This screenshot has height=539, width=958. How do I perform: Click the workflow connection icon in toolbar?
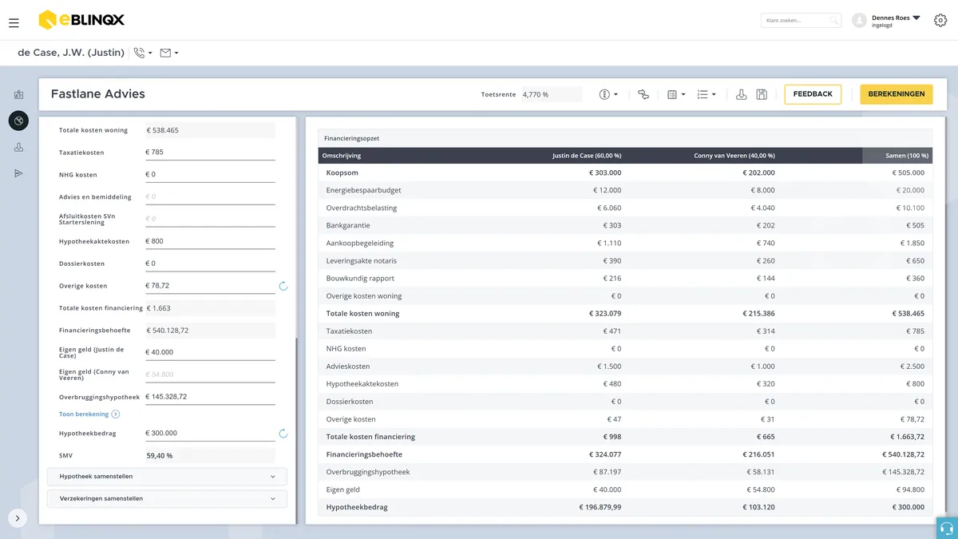click(643, 94)
